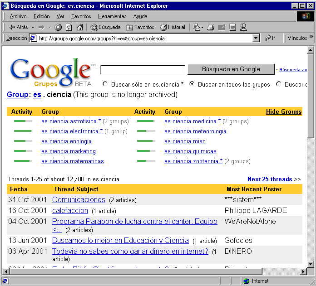Screen dimensions: 316x286
Task: Click the vertical scrollbar down arrow
Action: pos(311,264)
